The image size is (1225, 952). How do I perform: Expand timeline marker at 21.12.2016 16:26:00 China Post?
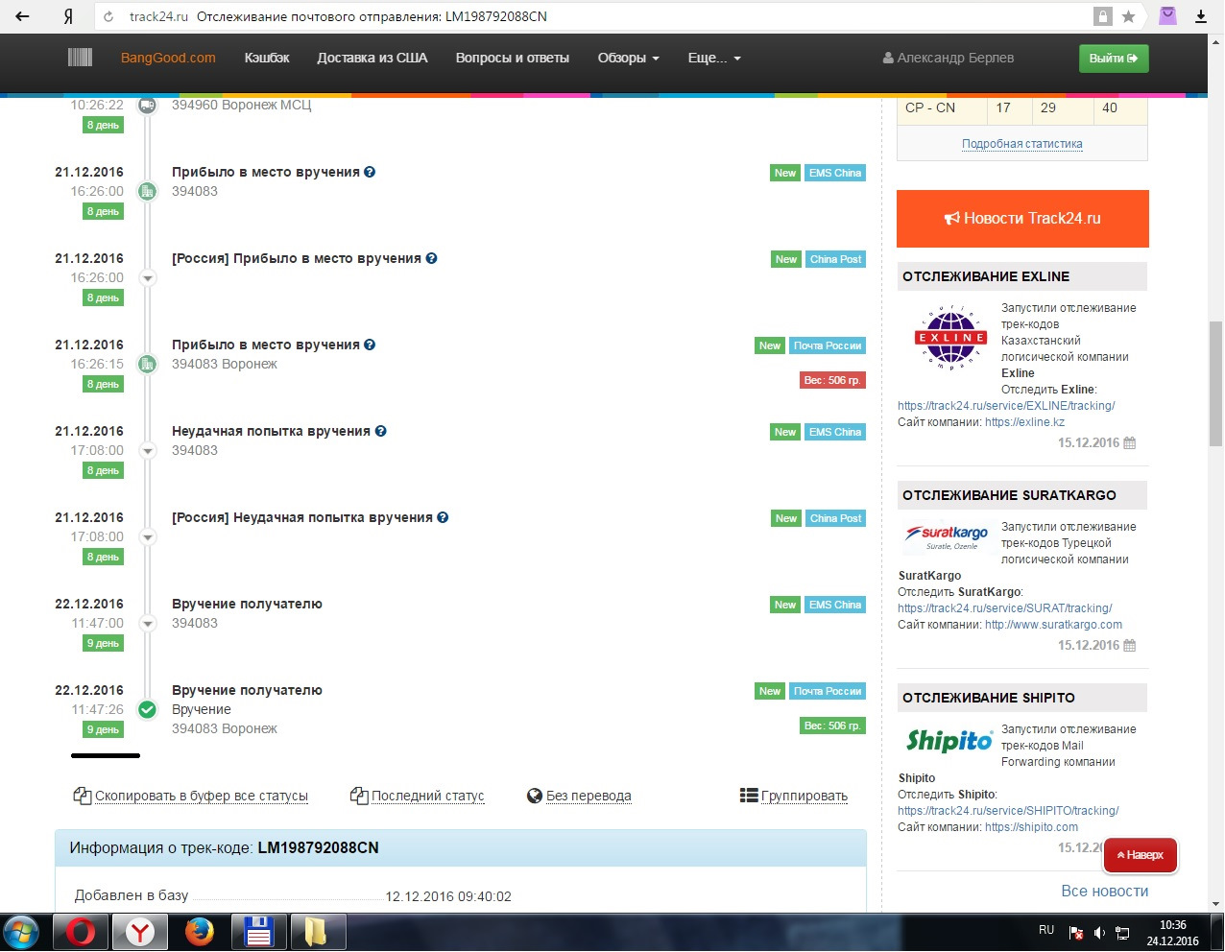147,277
